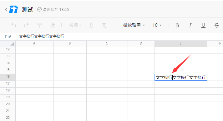Click the undo arrow icon
The image size is (223, 121).
click(x=13, y=25)
